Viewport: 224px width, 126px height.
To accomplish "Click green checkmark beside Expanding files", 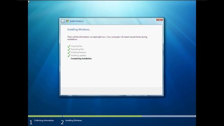I will click(69, 49).
